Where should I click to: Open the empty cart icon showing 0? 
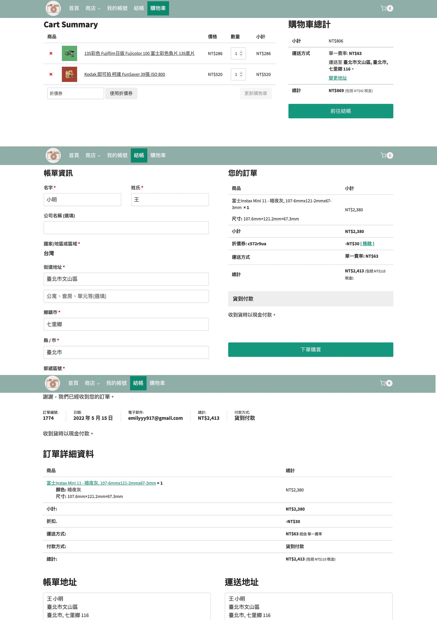(x=385, y=383)
